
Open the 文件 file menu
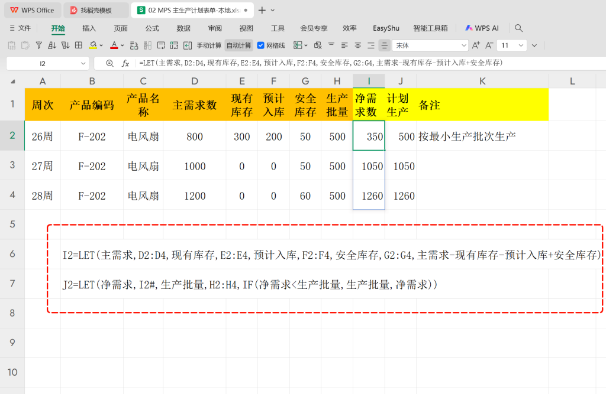(x=20, y=28)
